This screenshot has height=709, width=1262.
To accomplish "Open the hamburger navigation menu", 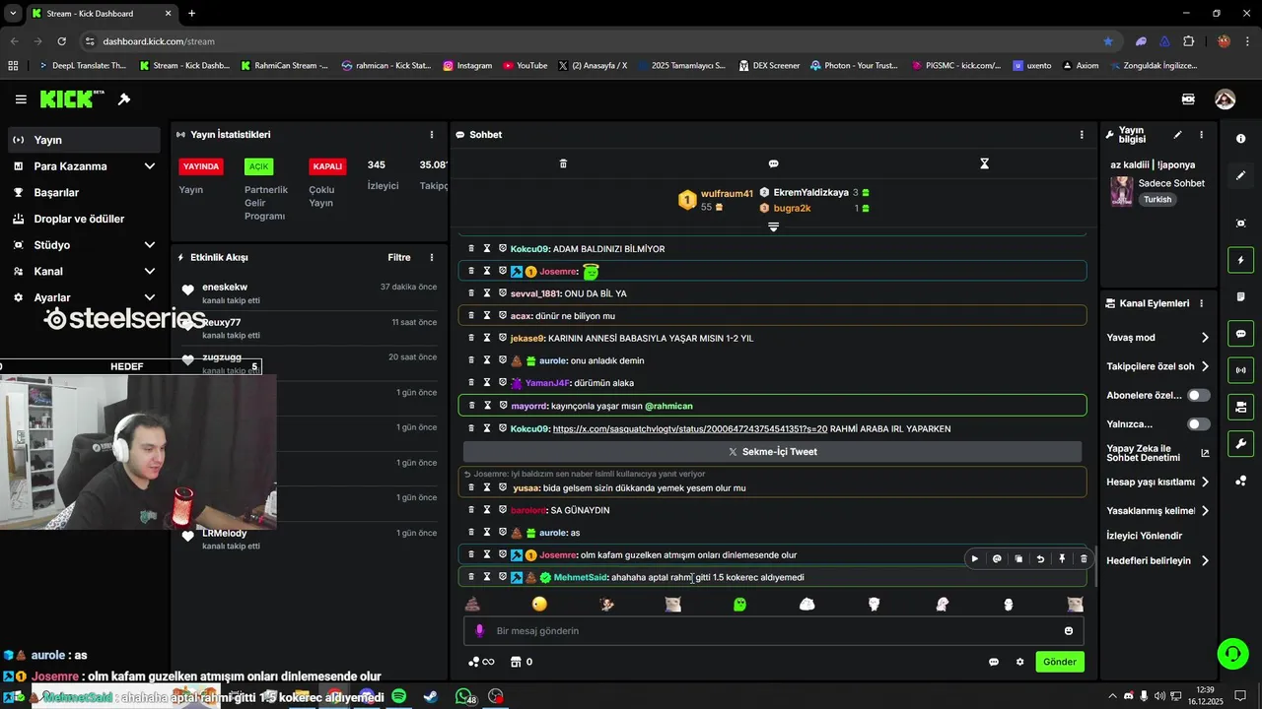I will [21, 99].
